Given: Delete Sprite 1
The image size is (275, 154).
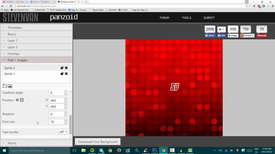Looking at the screenshot, I should click(x=66, y=74).
